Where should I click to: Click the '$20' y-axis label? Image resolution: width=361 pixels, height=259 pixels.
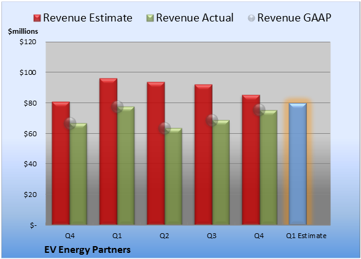coord(30,195)
